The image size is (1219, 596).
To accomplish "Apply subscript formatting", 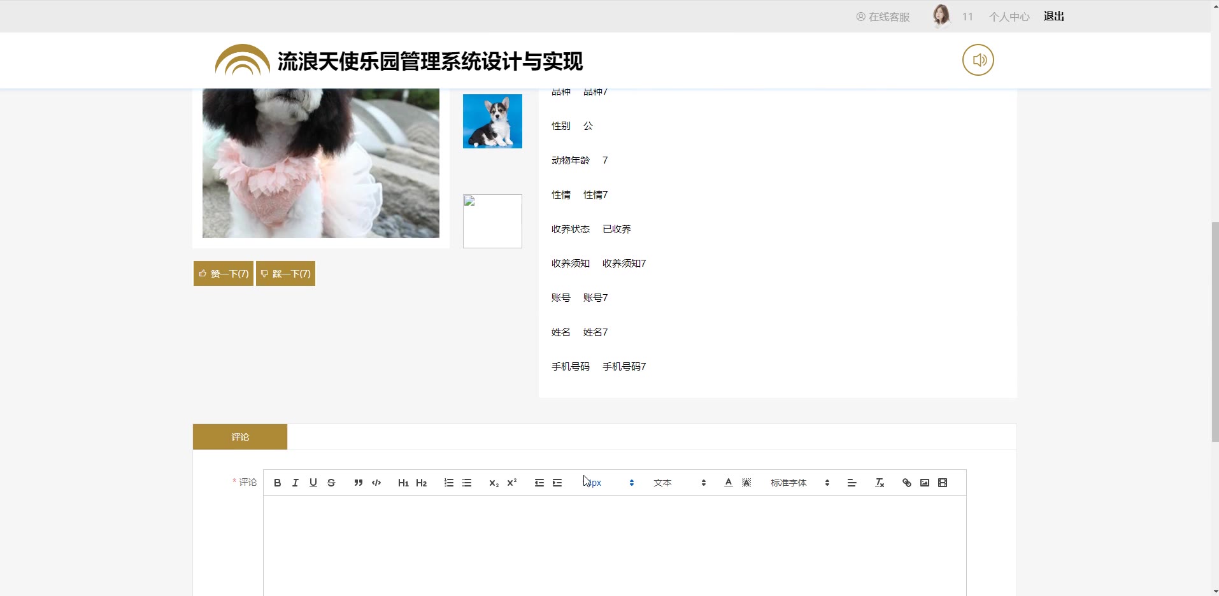I will click(x=494, y=483).
